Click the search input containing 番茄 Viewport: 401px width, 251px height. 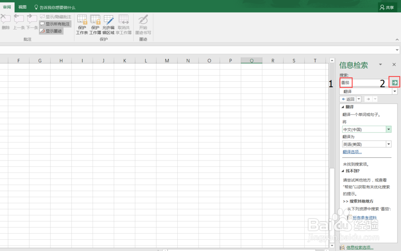(365, 82)
